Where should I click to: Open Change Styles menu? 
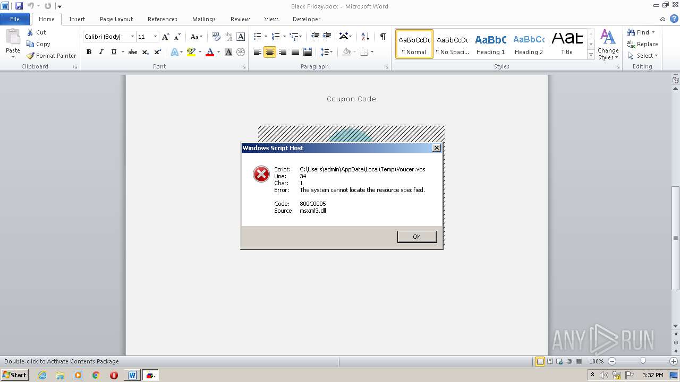[608, 45]
